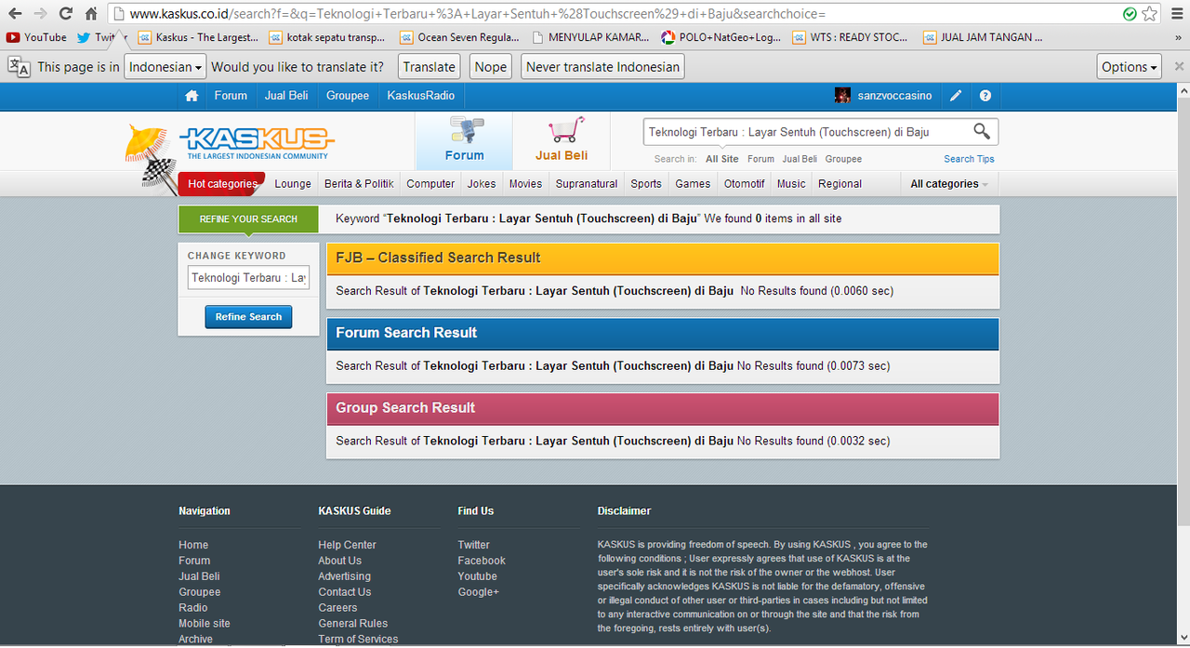Select the Jual Beli shopping cart tab
The image size is (1190, 648).
click(x=562, y=141)
